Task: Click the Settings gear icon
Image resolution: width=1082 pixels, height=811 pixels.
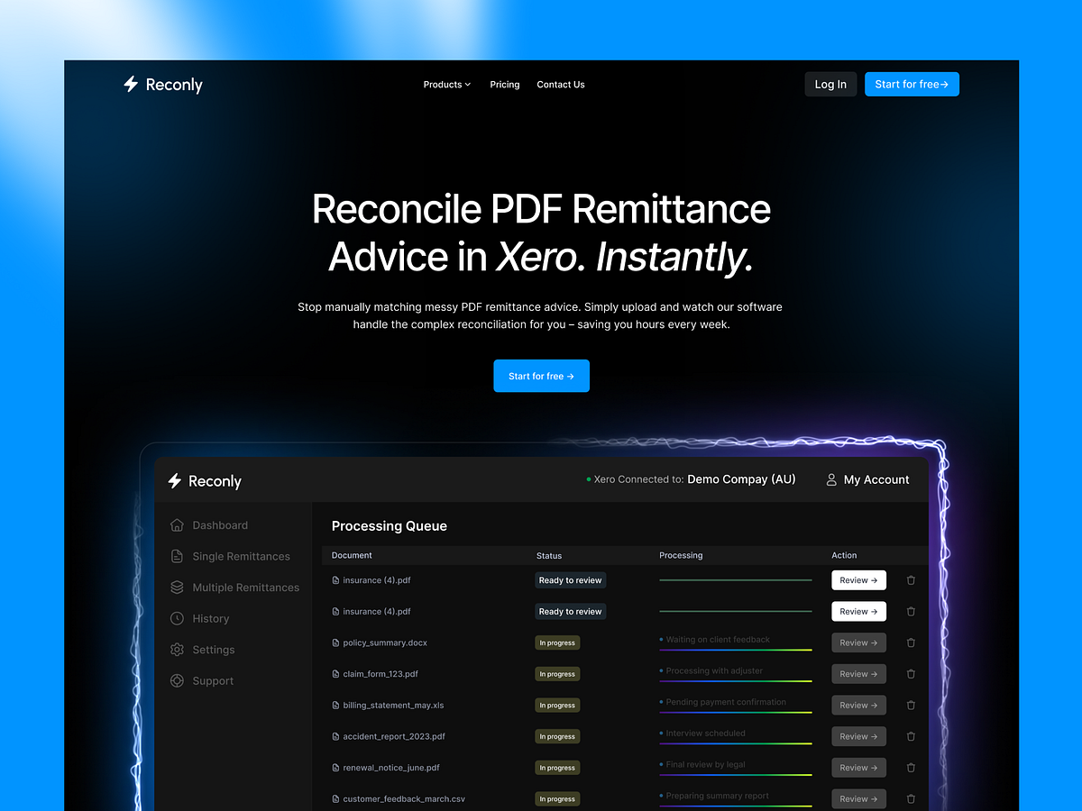Action: pos(177,650)
